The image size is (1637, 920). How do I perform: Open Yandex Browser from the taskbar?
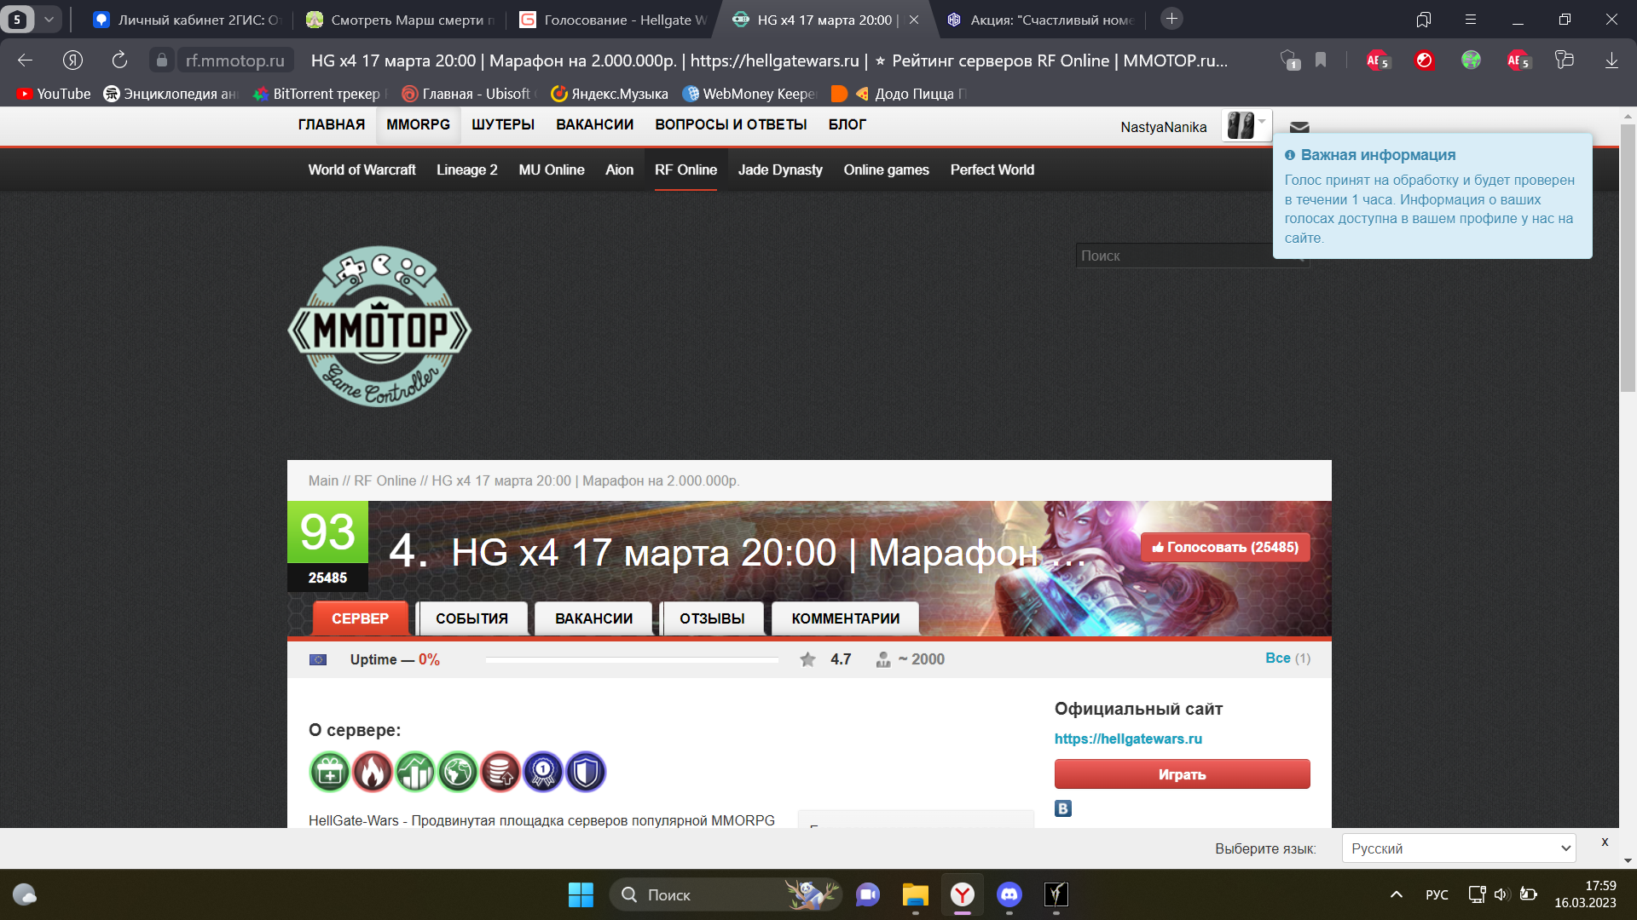point(963,894)
